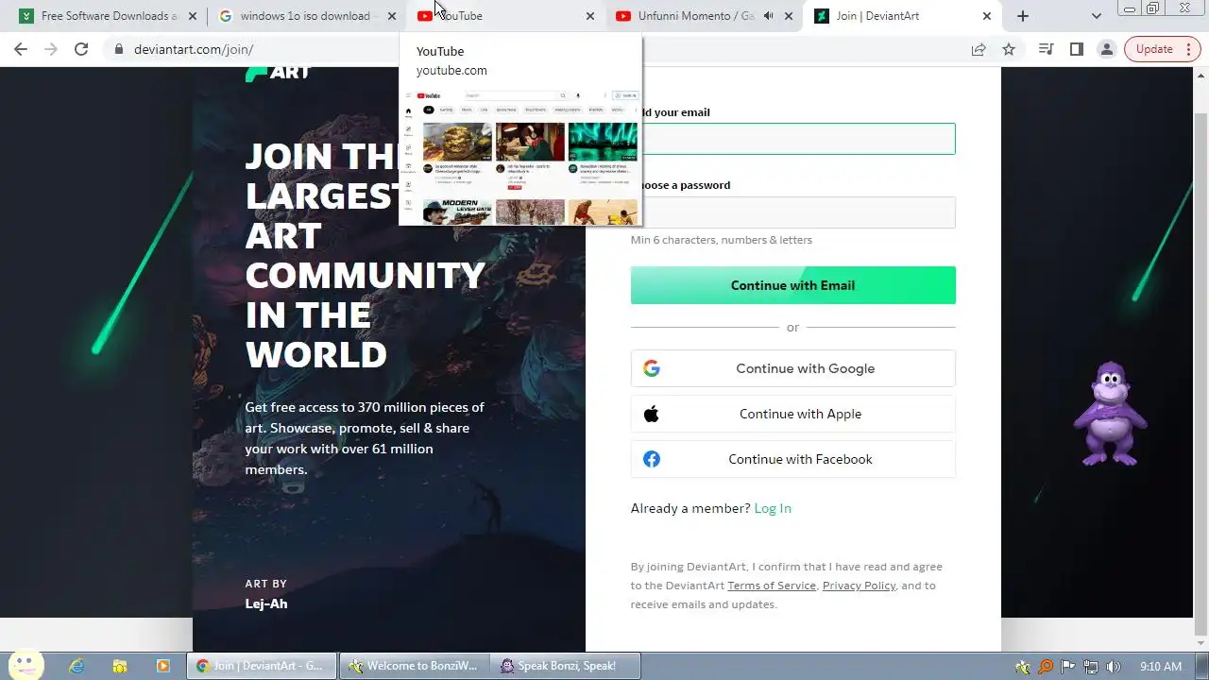Close the Free Software Downloads tab
1209x680 pixels.
(194, 16)
